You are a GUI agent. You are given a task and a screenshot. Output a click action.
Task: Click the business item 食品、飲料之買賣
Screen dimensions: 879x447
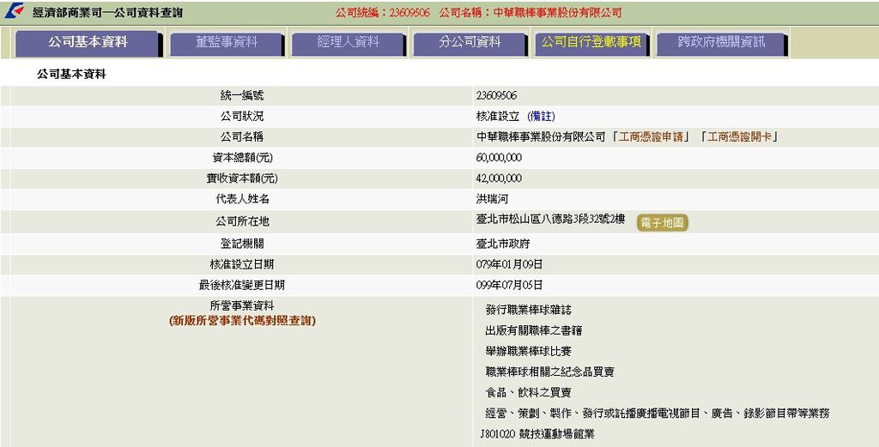click(529, 393)
